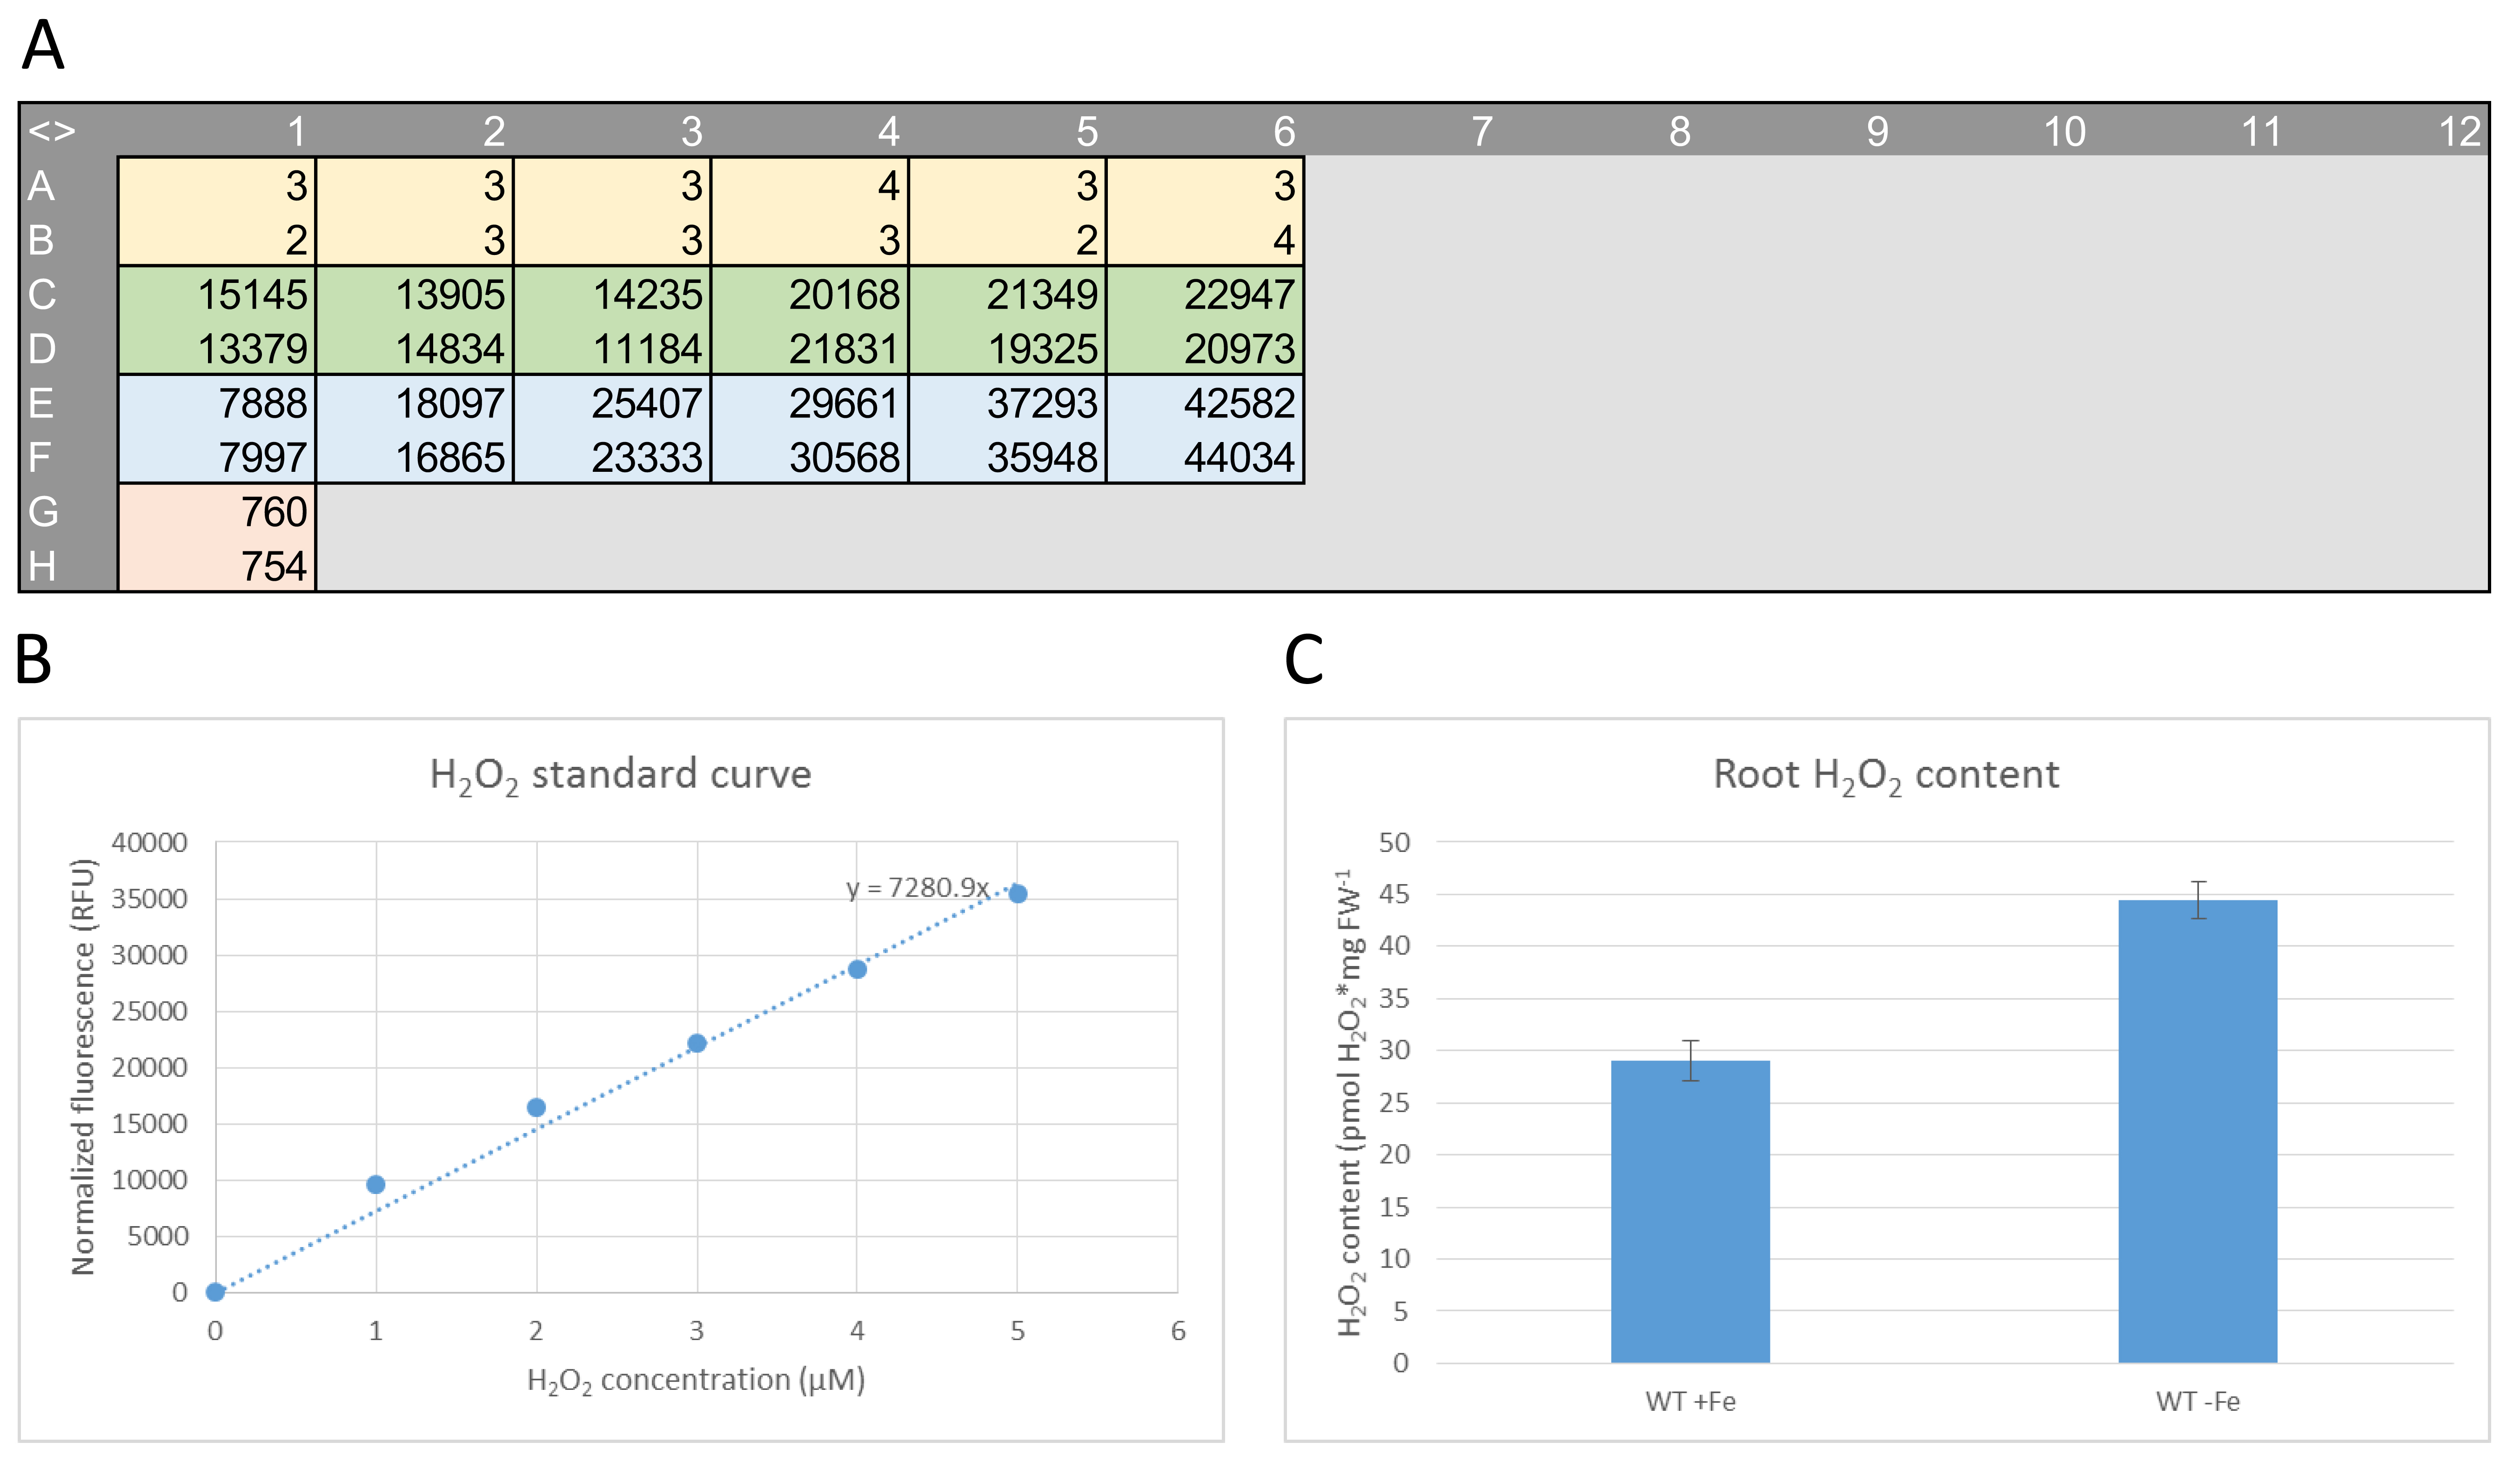Click the cell showing 20973

(1205, 348)
